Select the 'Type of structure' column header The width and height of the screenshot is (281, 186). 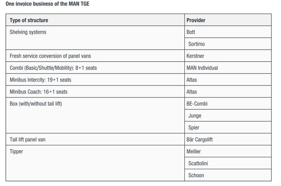click(x=95, y=20)
